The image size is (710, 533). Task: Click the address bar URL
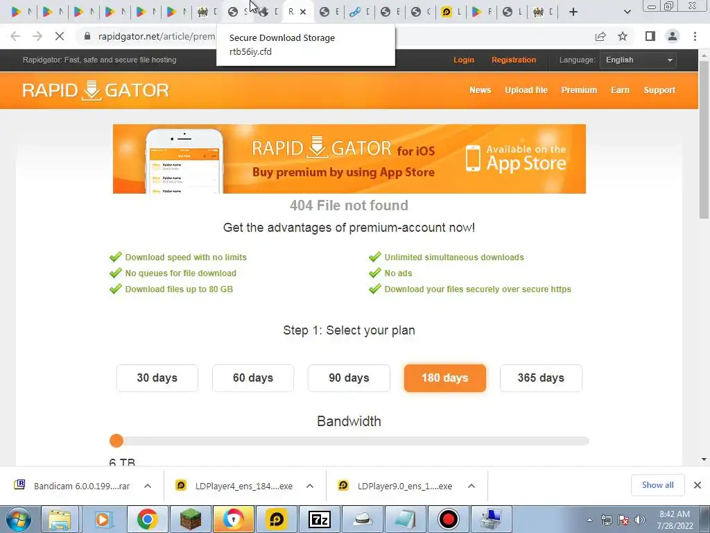click(157, 36)
